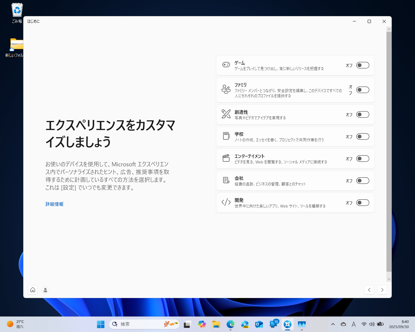Viewport: 415px width, 332px height.
Task: Open the Start menu
Action: 101,324
